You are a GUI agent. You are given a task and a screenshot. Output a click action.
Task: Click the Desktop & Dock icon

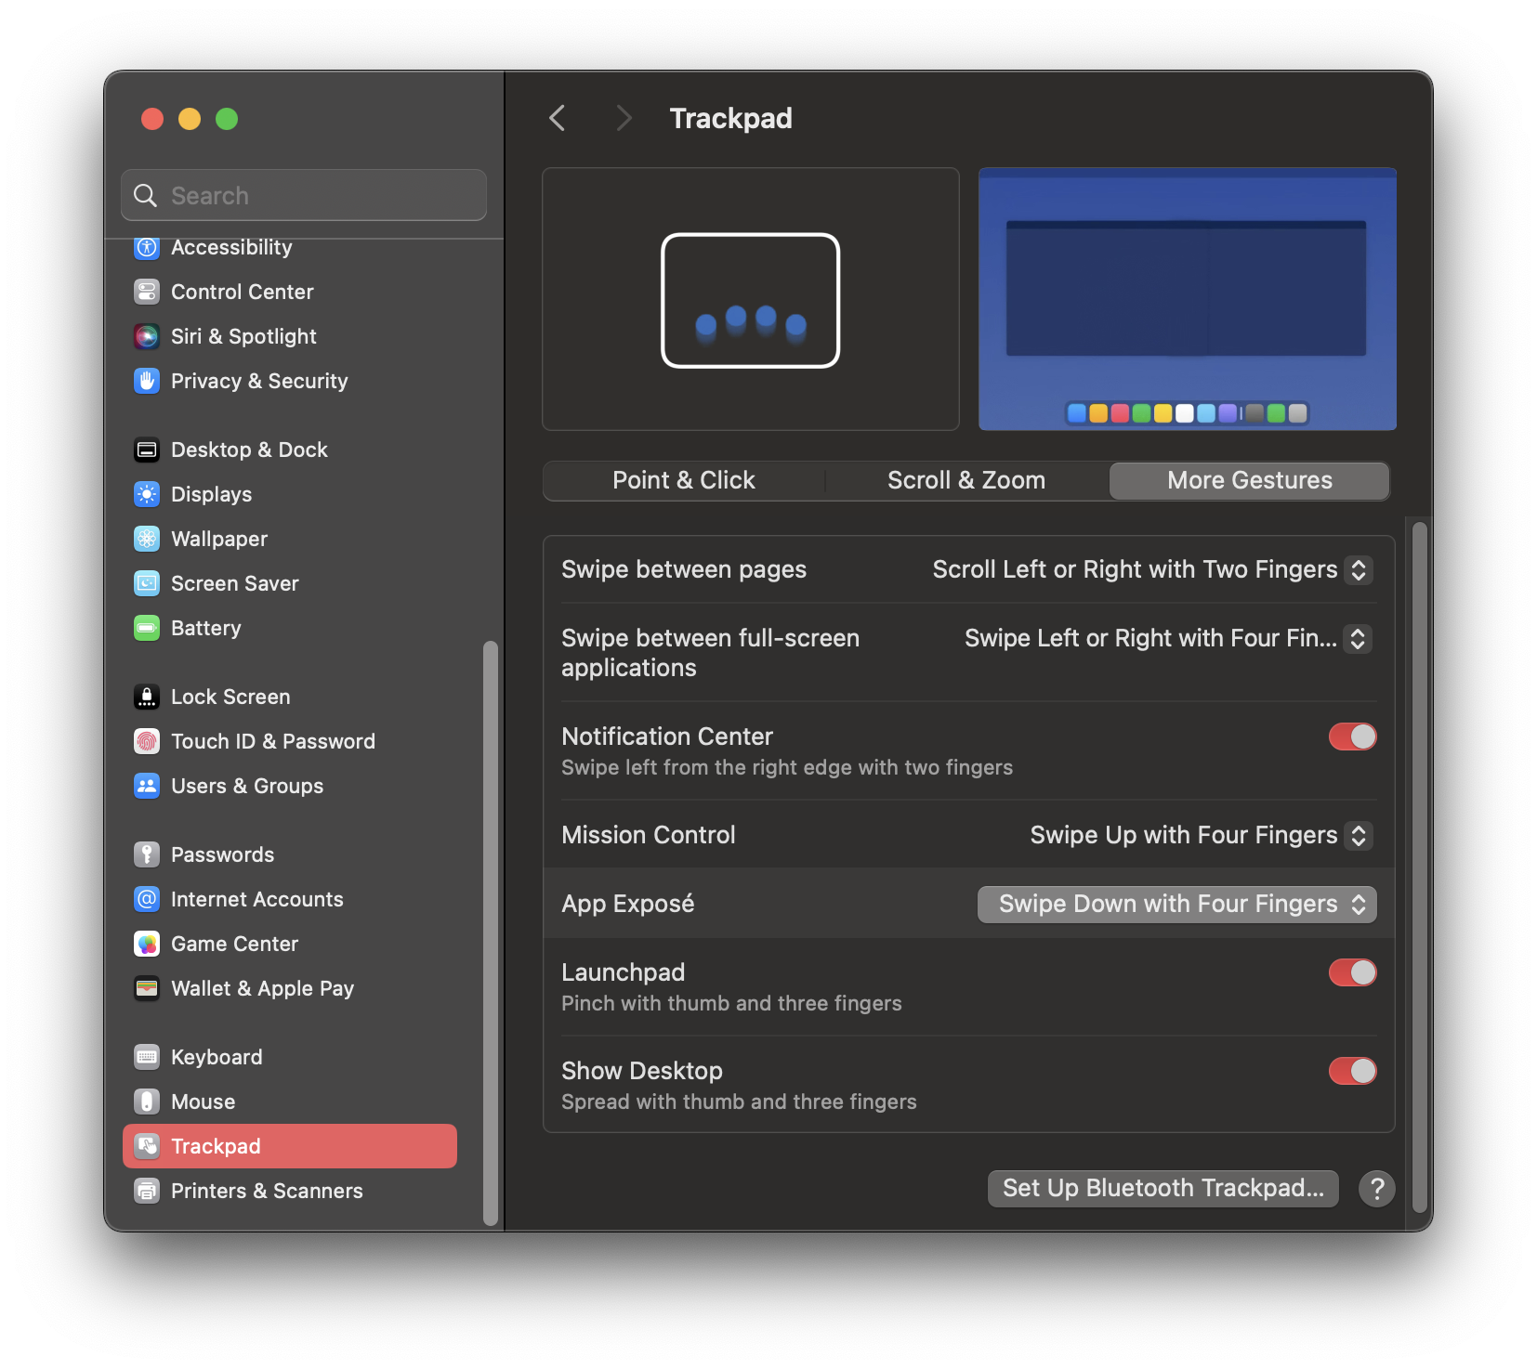[x=147, y=450]
